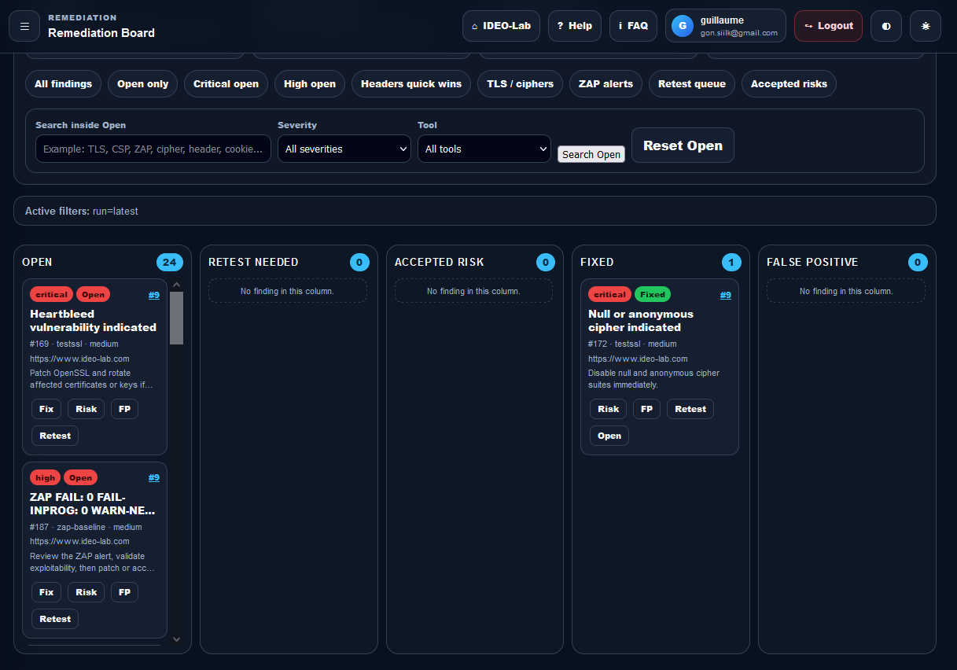Image resolution: width=957 pixels, height=670 pixels.
Task: Click the FALSE POSITIVE column header
Action: coord(812,262)
